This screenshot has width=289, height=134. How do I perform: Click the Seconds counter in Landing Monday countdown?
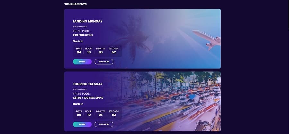[x=114, y=51]
